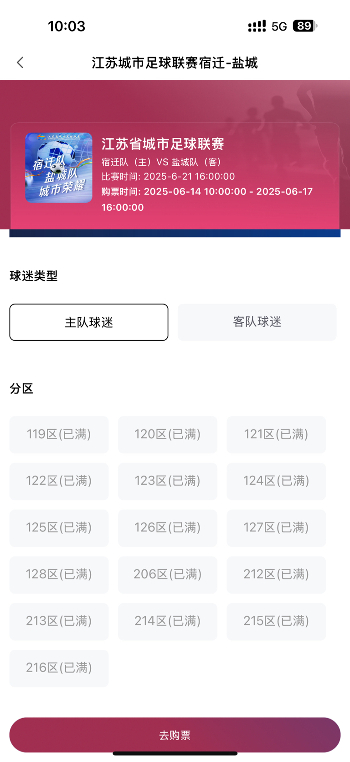Select 主队球迷 fan type

tap(89, 322)
